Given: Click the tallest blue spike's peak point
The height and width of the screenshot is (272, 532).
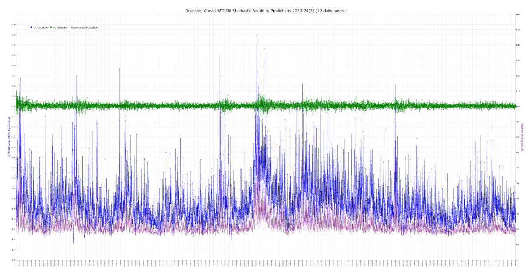Looking at the screenshot, I should [256, 35].
